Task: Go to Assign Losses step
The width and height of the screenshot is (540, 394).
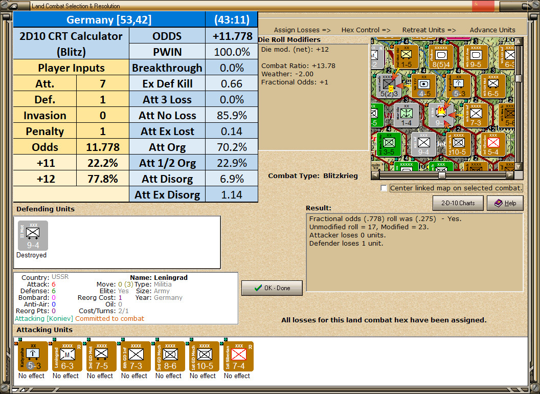Action: point(302,30)
